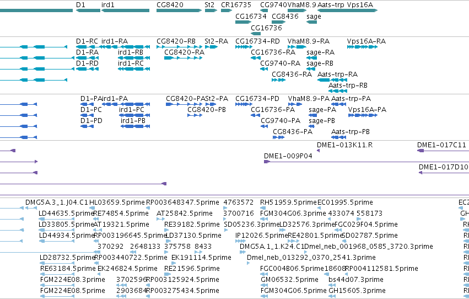Select protein CG16736-PA
The image size is (469, 299).
click(273, 110)
